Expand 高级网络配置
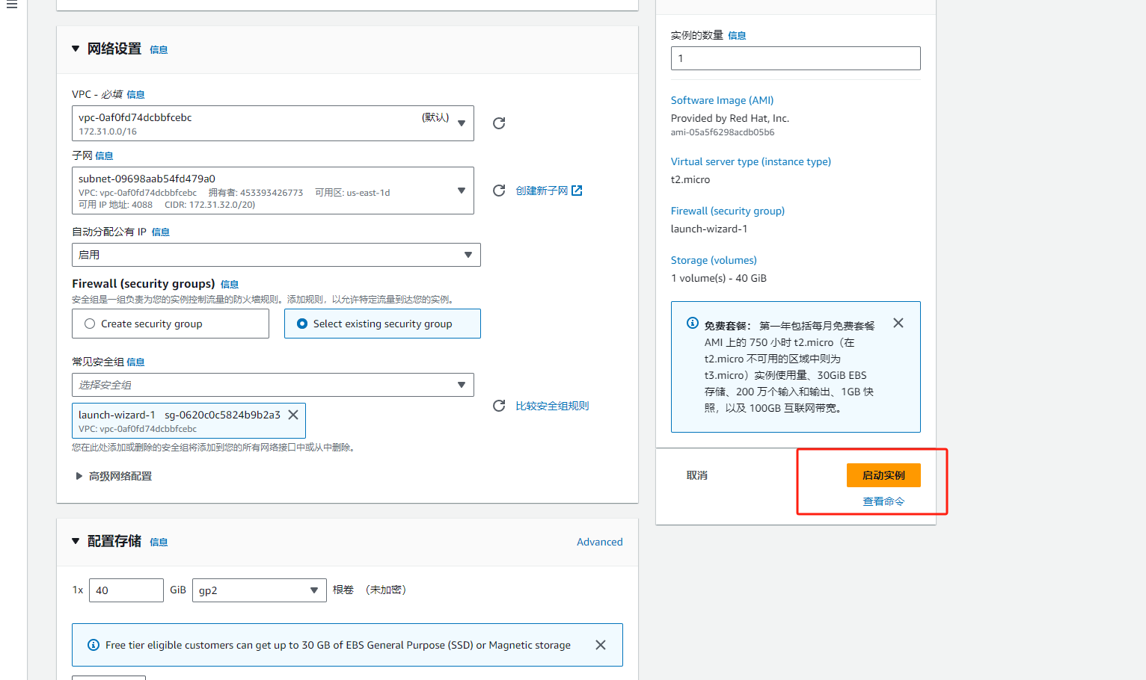Screen dimensions: 1146x680 pyautogui.click(x=114, y=476)
